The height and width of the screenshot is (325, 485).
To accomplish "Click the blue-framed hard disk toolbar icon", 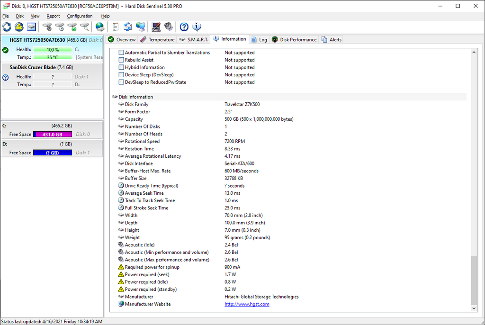I will (32, 27).
